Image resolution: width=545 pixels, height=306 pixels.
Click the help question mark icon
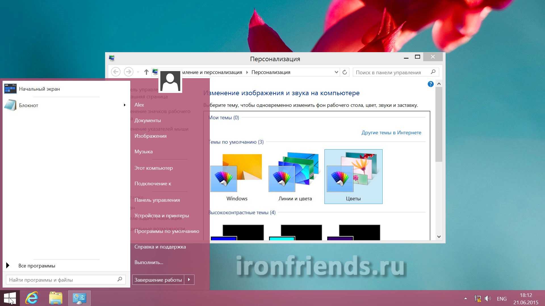pyautogui.click(x=430, y=84)
